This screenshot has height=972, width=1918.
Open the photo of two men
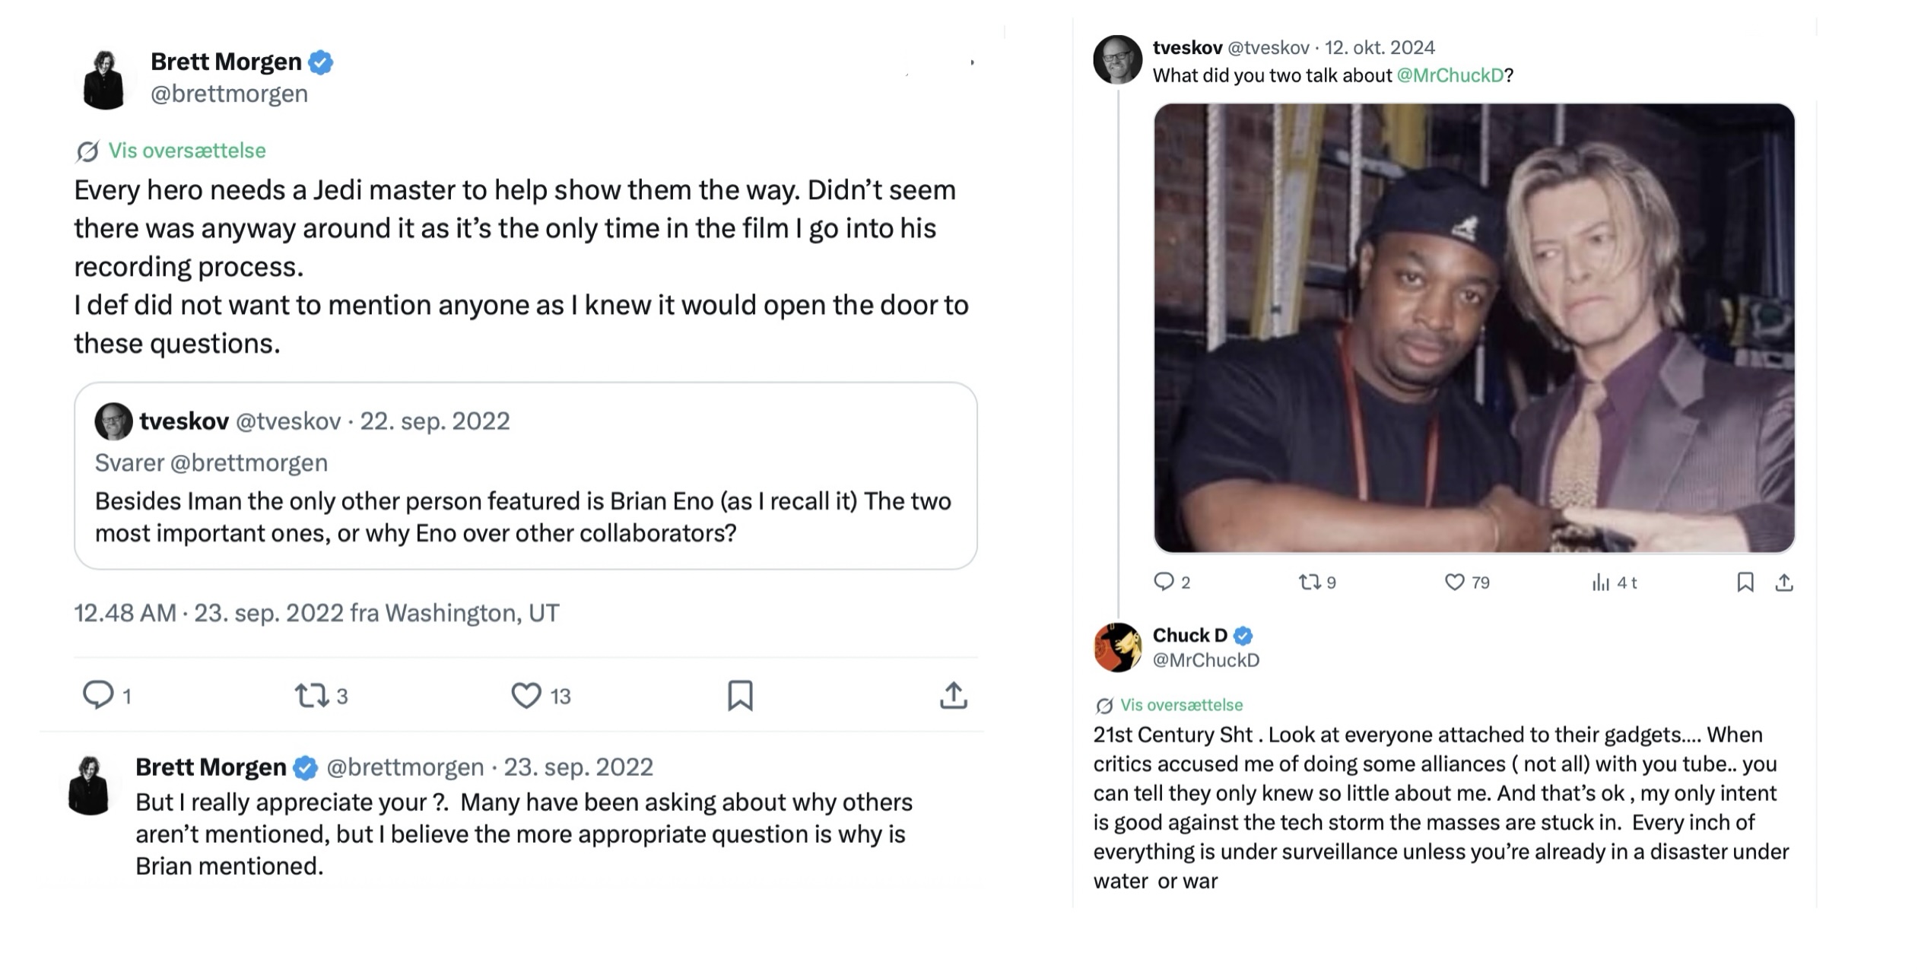click(1474, 328)
